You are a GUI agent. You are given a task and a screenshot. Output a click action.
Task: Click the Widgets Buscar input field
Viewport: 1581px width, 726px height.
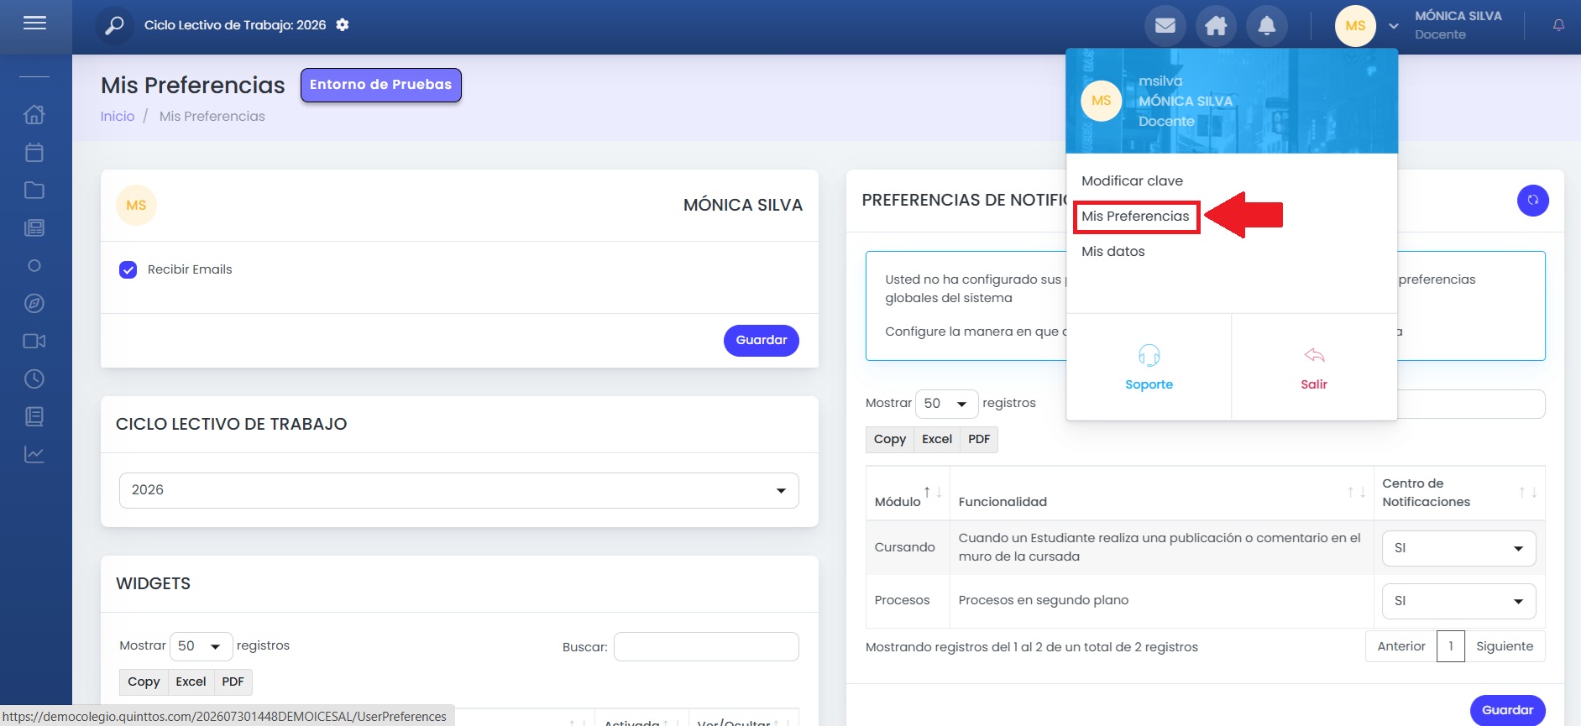pyautogui.click(x=706, y=647)
